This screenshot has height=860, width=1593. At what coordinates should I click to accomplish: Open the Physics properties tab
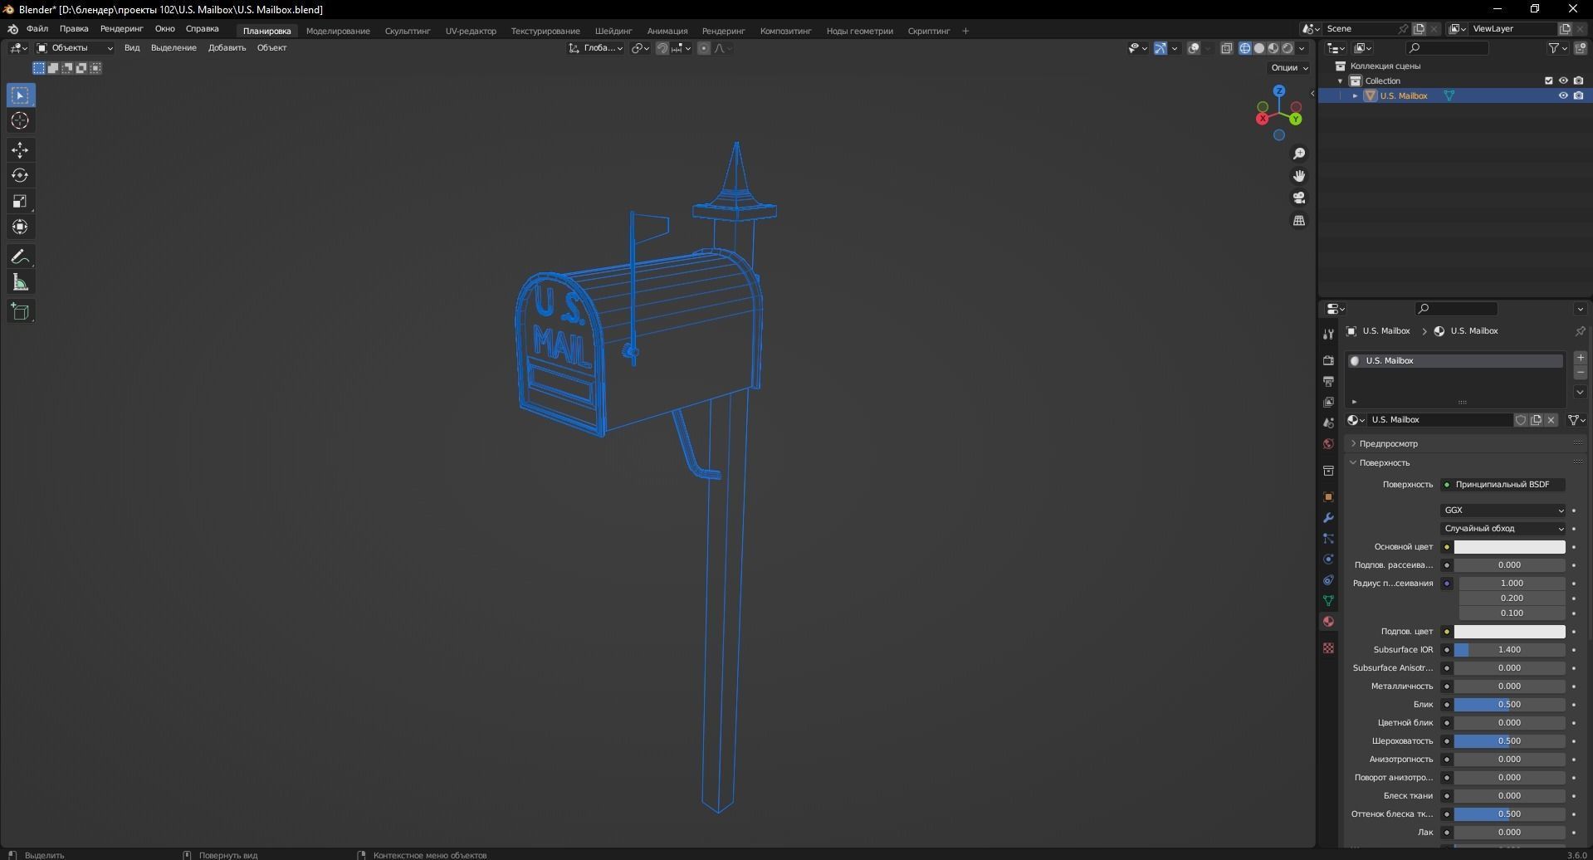[1328, 559]
